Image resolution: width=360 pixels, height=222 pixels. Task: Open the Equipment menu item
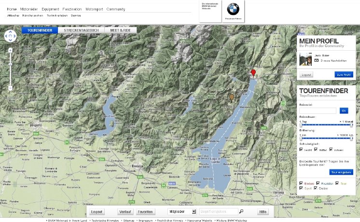click(50, 9)
